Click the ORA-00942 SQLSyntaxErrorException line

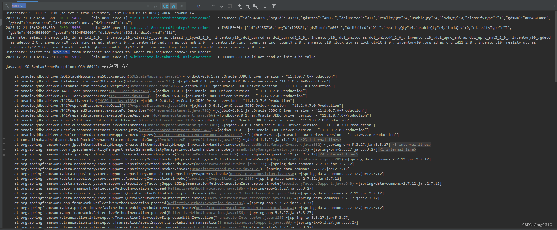[x=68, y=67]
